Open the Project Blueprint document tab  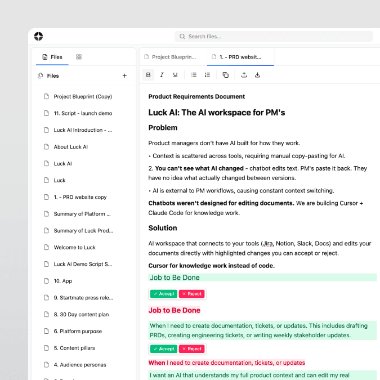171,57
